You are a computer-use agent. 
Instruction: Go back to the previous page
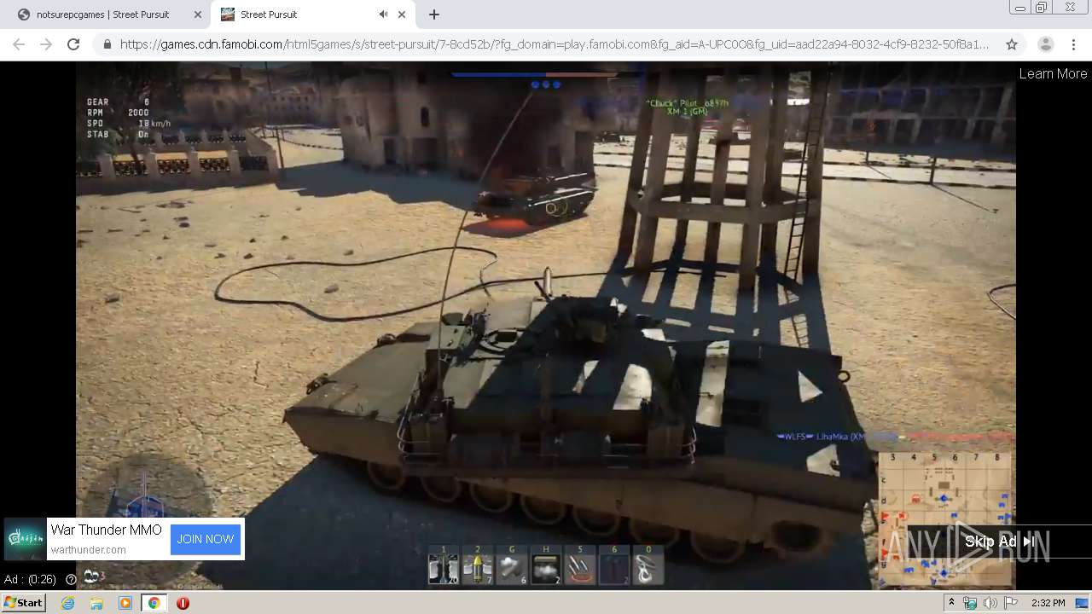[x=19, y=44]
